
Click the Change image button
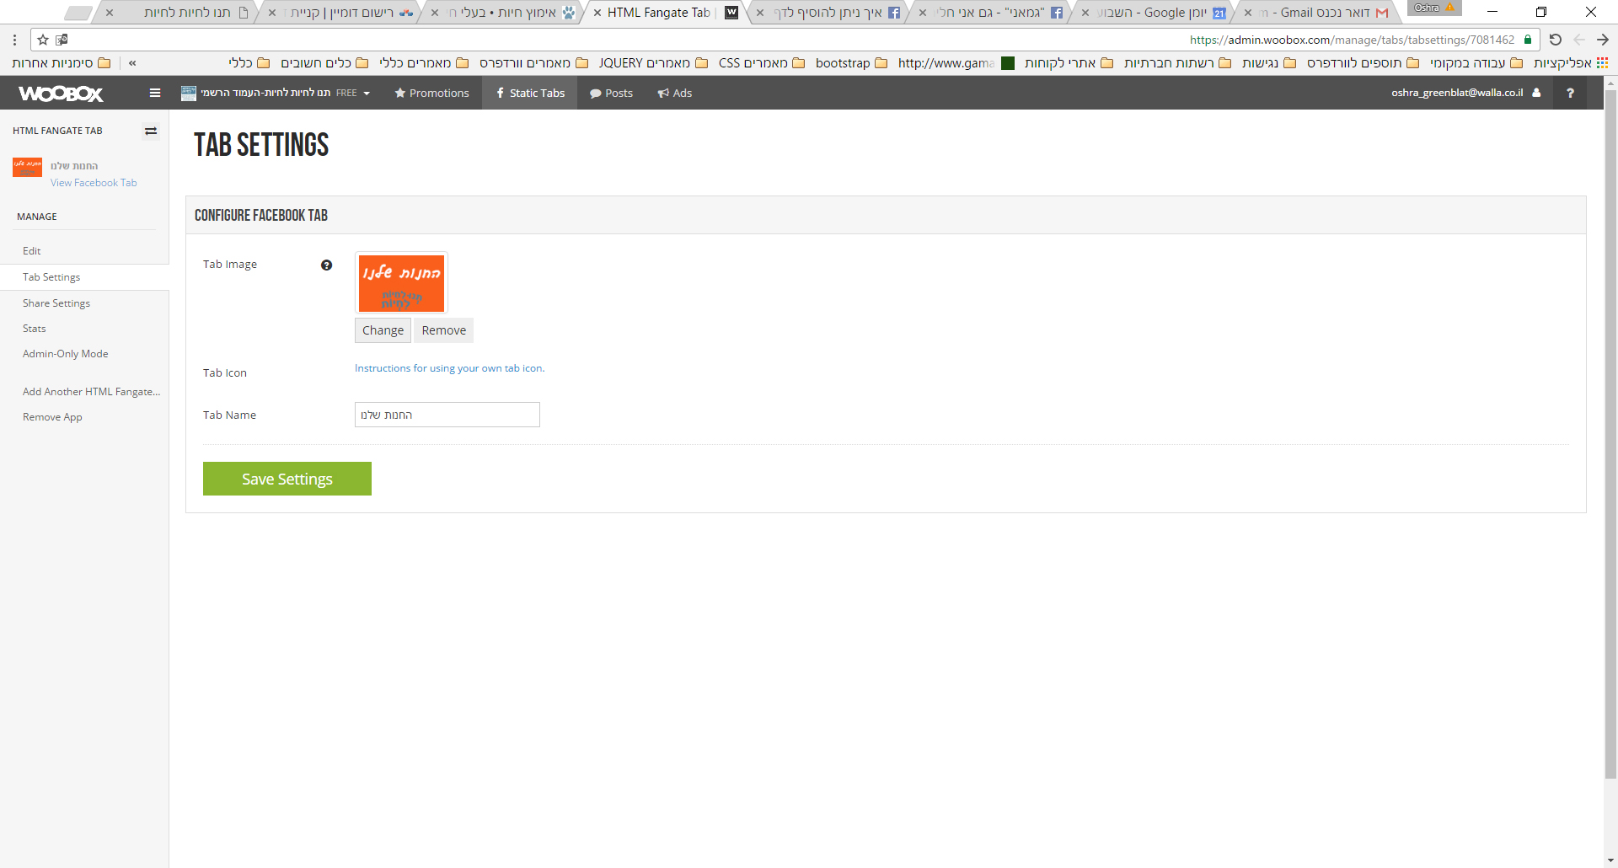pyautogui.click(x=383, y=330)
